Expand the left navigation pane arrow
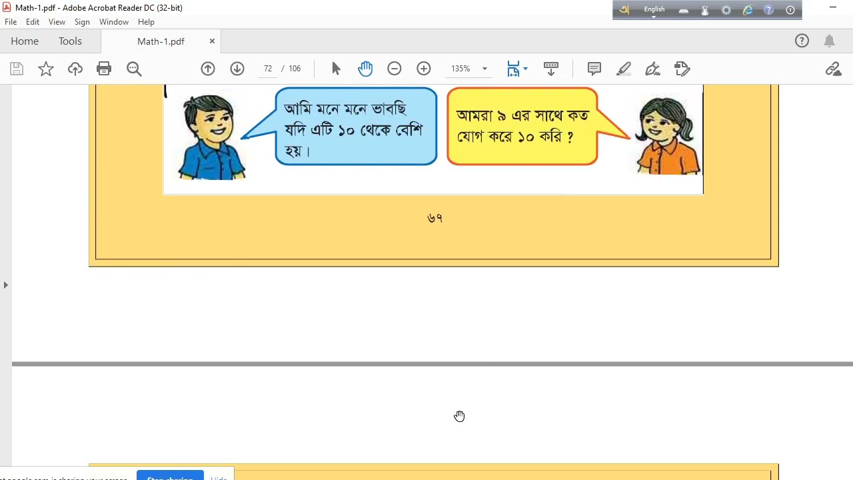Screen dimensions: 853x480 (5, 285)
